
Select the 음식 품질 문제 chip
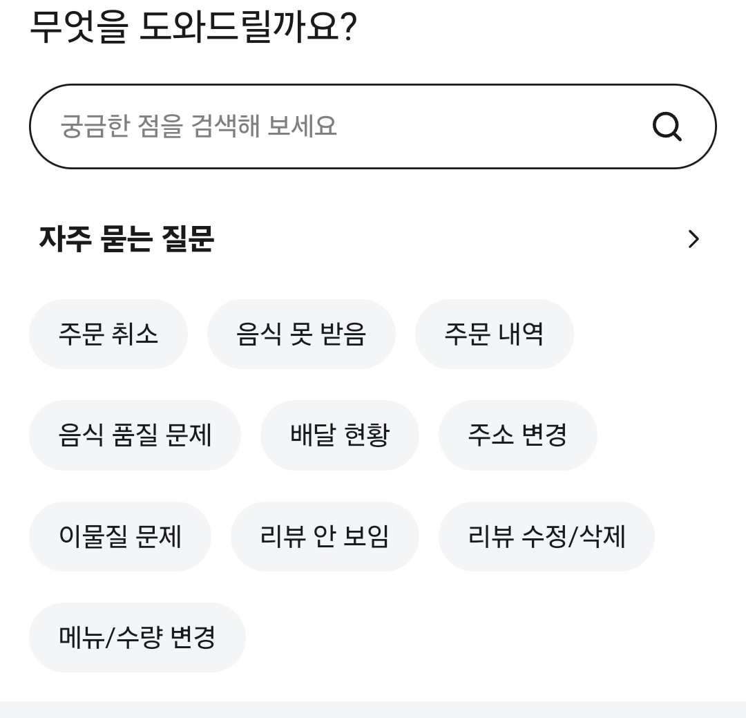click(x=135, y=435)
